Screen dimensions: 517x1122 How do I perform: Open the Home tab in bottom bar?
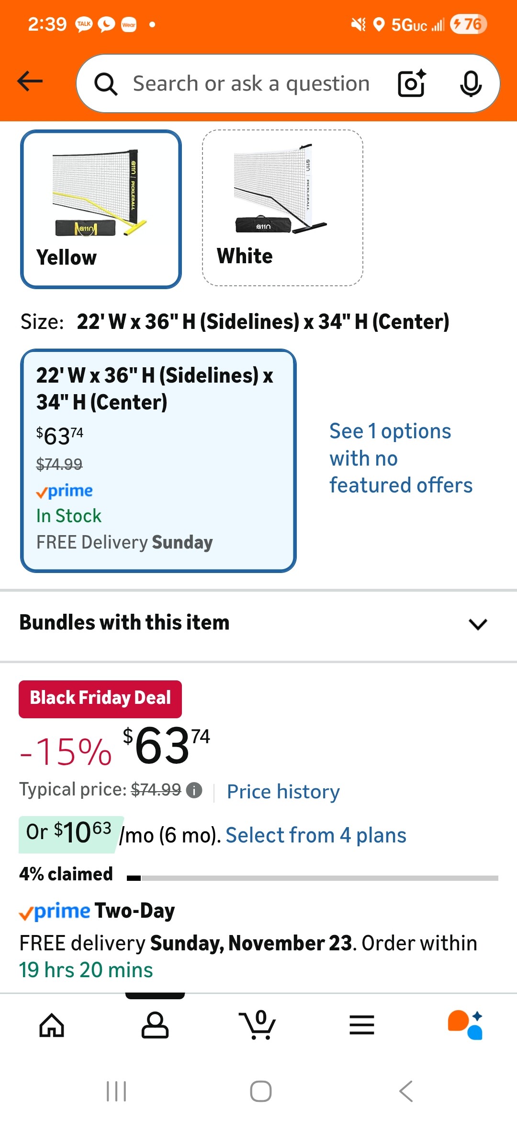(x=52, y=1025)
